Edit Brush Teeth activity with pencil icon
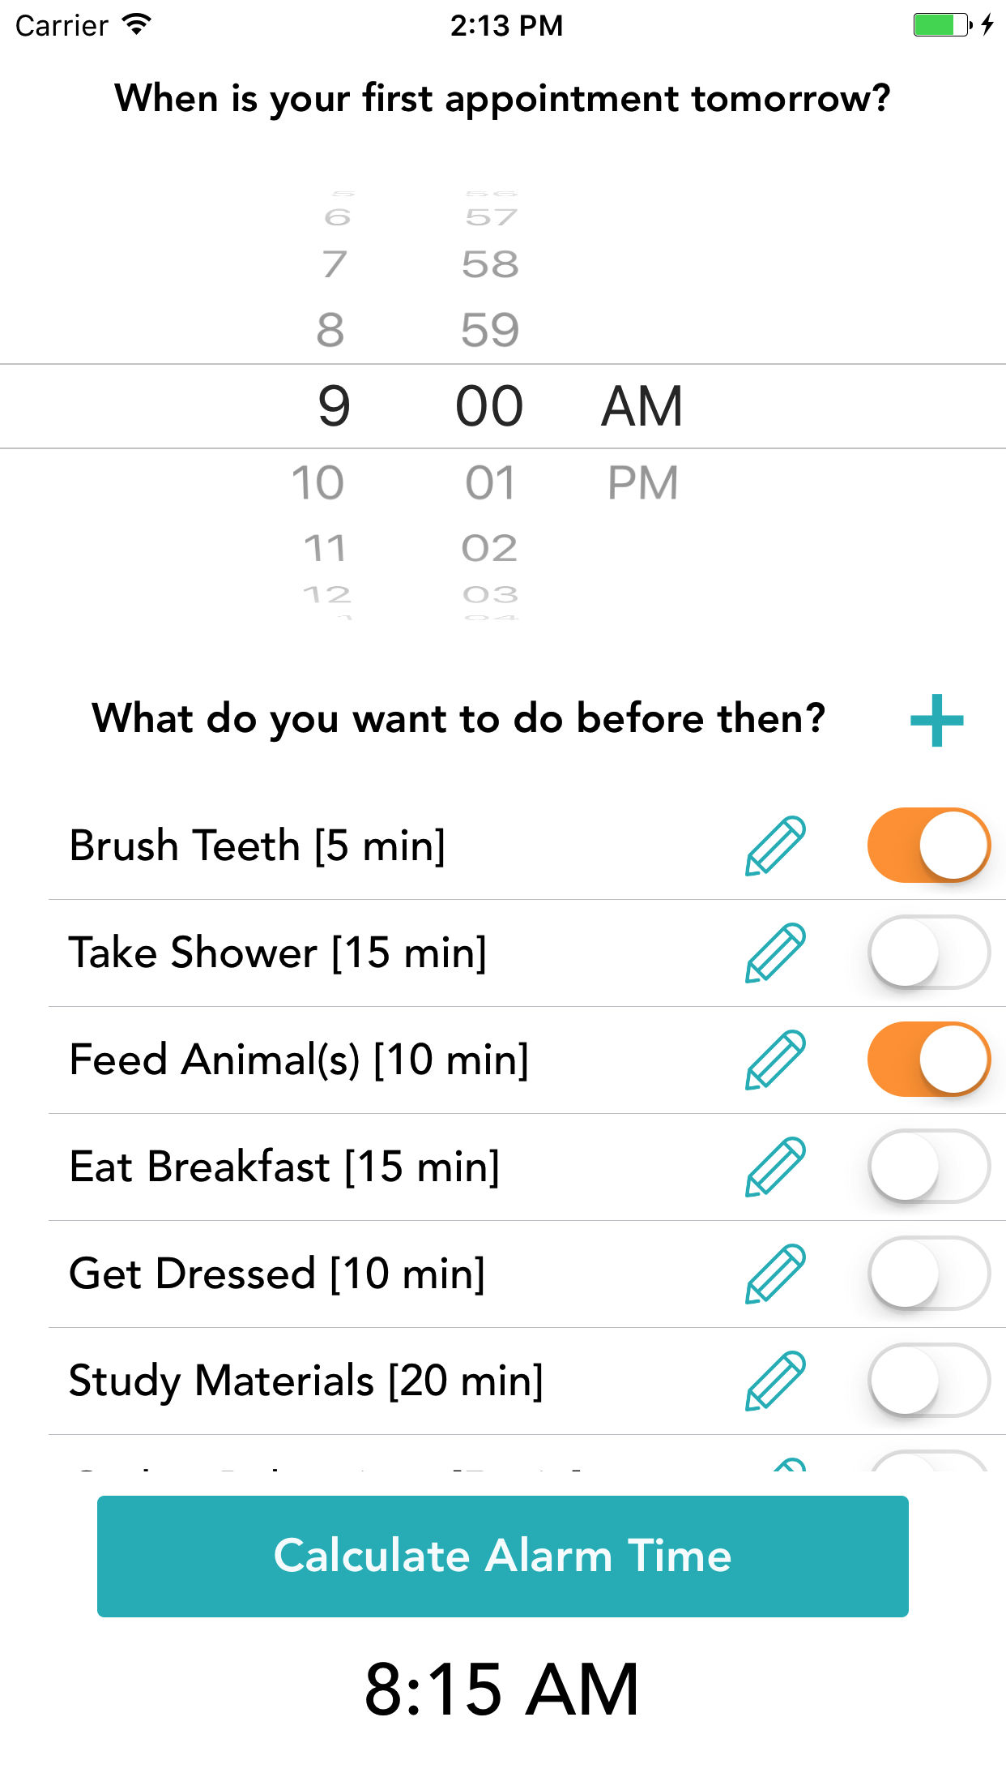The height and width of the screenshot is (1790, 1006). (x=775, y=846)
